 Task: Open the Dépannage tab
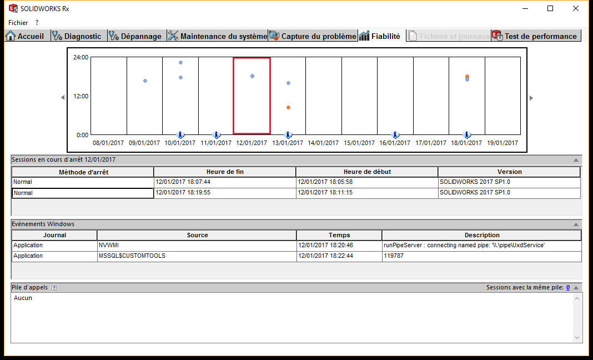coord(135,36)
